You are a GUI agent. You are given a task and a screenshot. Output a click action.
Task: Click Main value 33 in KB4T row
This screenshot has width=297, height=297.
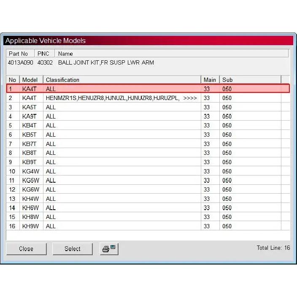point(207,125)
